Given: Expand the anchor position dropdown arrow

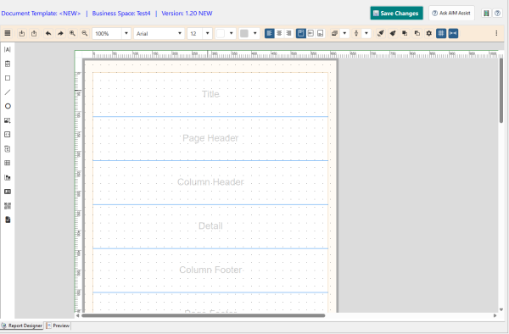Looking at the screenshot, I should pos(366,33).
